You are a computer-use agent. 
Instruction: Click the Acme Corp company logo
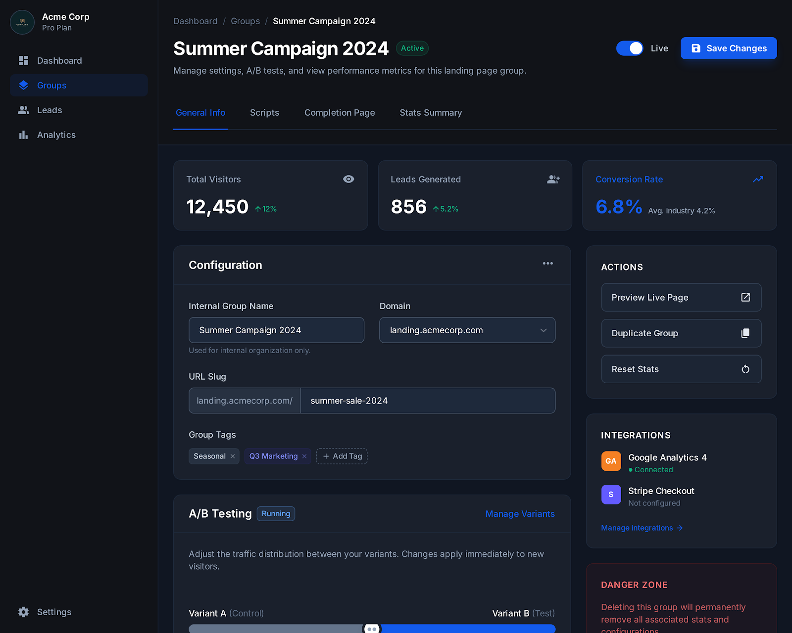22,22
